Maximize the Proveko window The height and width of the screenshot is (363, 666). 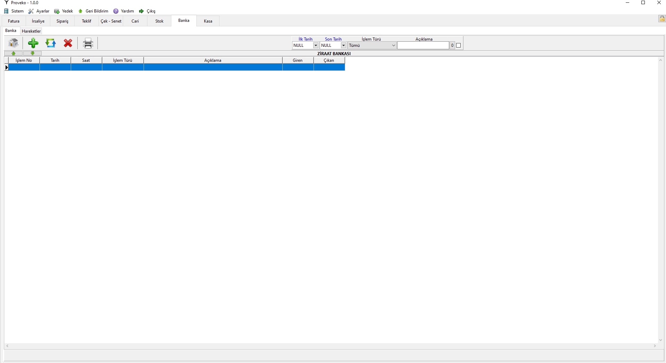pos(643,3)
